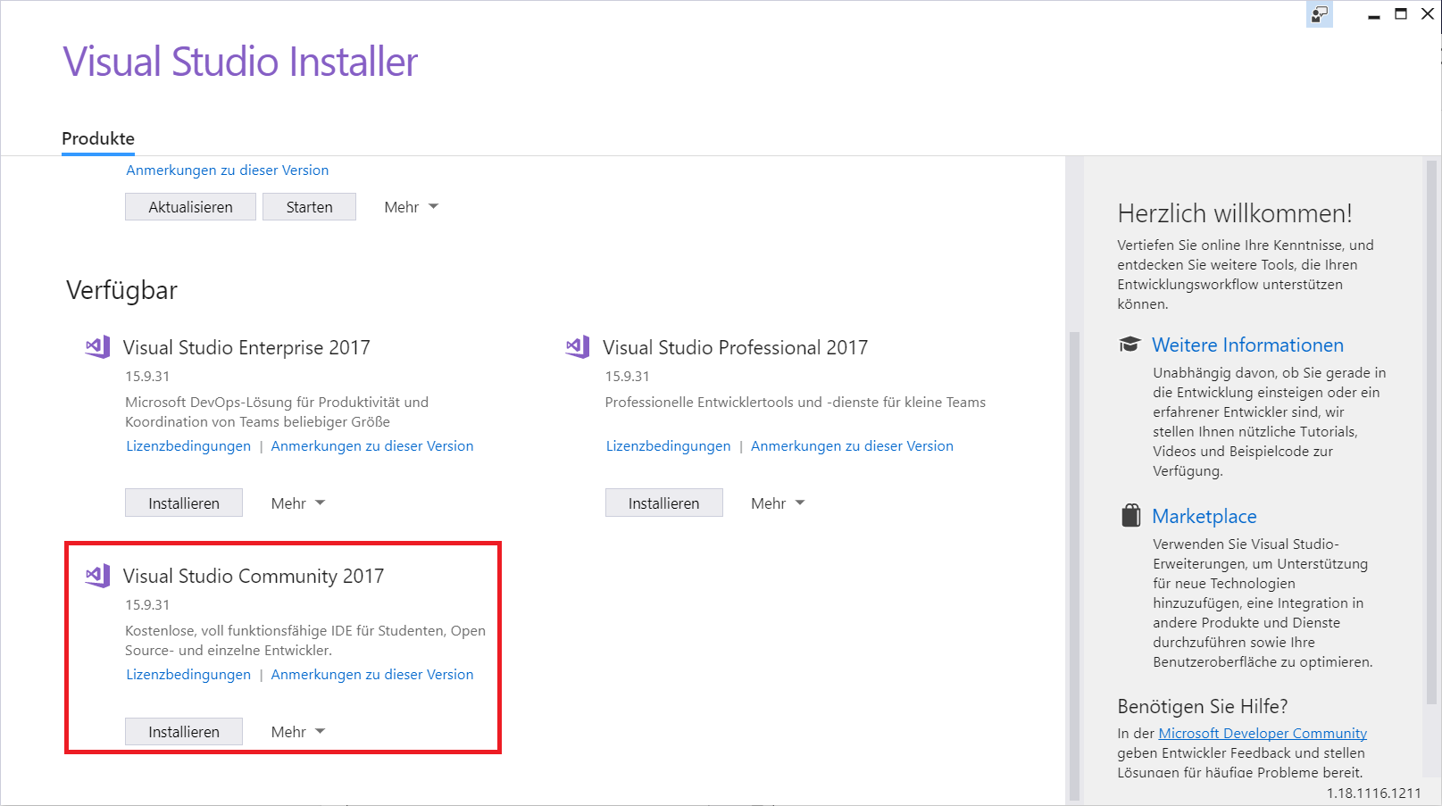
Task: Click the Visual Studio Enterprise 2017 logo icon
Action: [x=97, y=347]
